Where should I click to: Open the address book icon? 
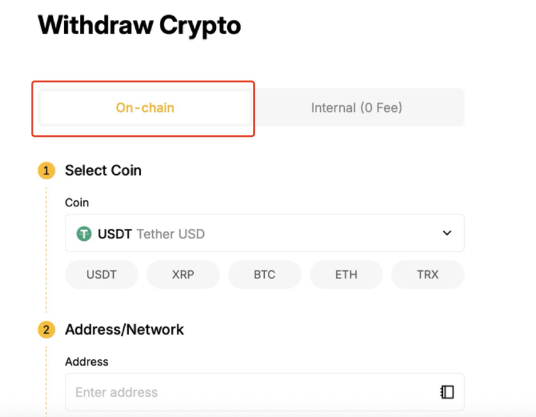tap(447, 392)
